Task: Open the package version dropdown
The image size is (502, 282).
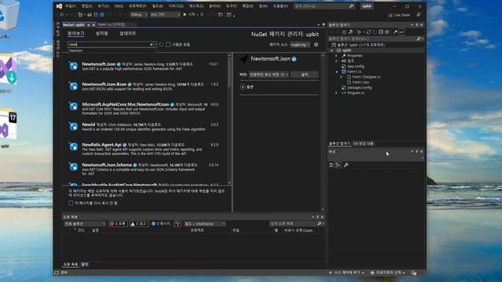Action: [268, 74]
